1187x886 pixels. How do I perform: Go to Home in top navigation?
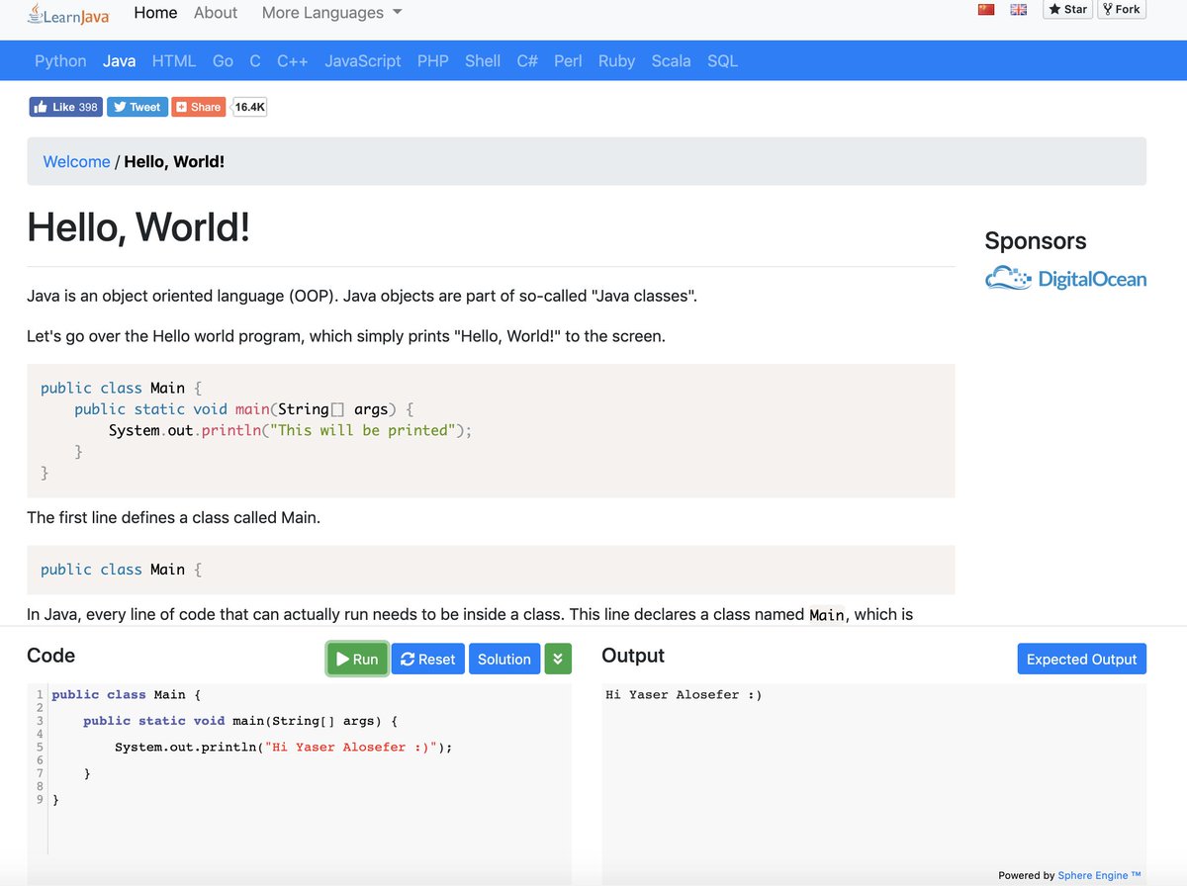(x=155, y=13)
